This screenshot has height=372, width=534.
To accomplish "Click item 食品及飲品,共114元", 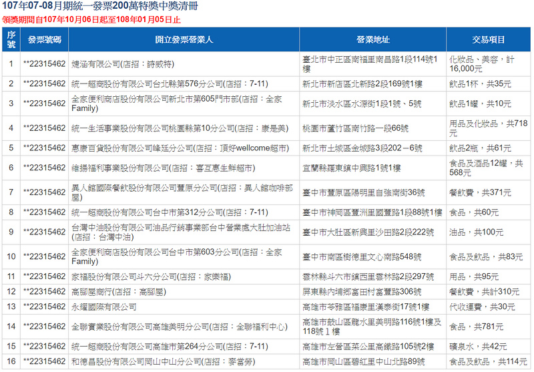I will point(489,361).
